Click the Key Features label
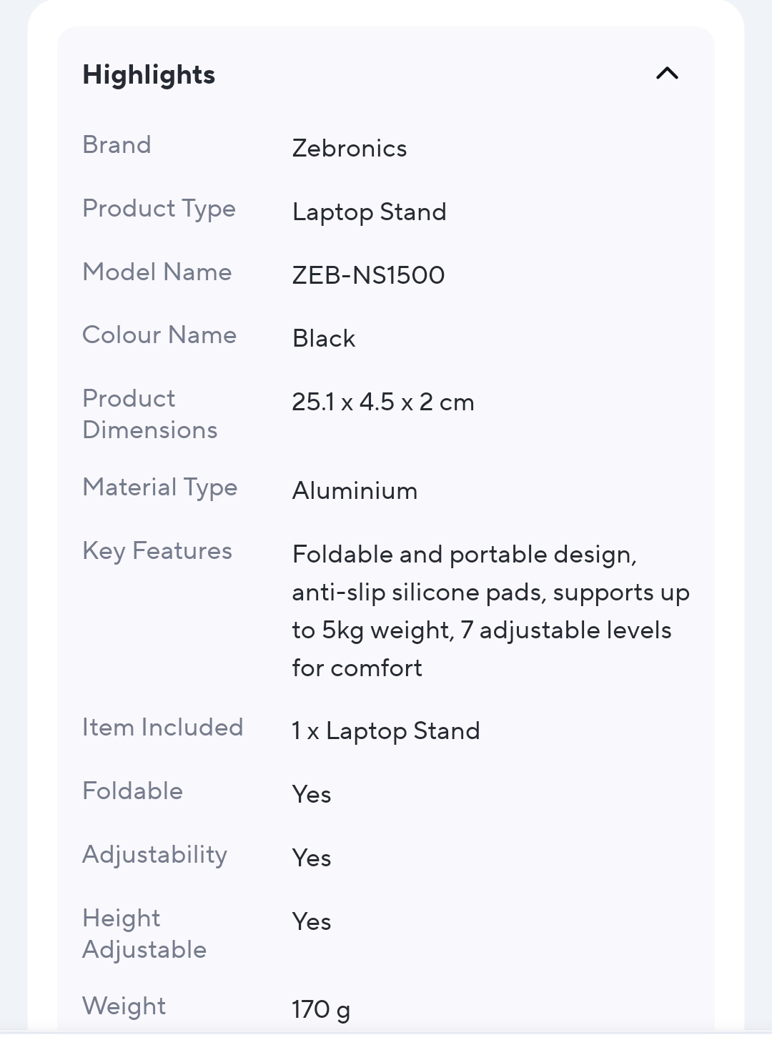Image resolution: width=772 pixels, height=1045 pixels. click(157, 551)
